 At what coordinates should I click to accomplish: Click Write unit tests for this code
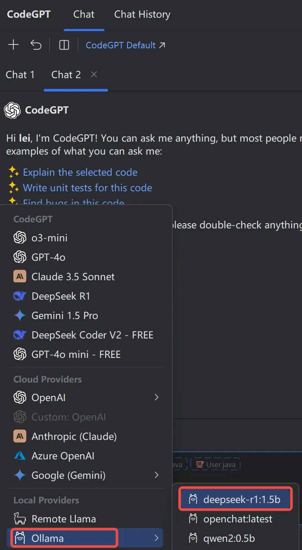point(87,188)
